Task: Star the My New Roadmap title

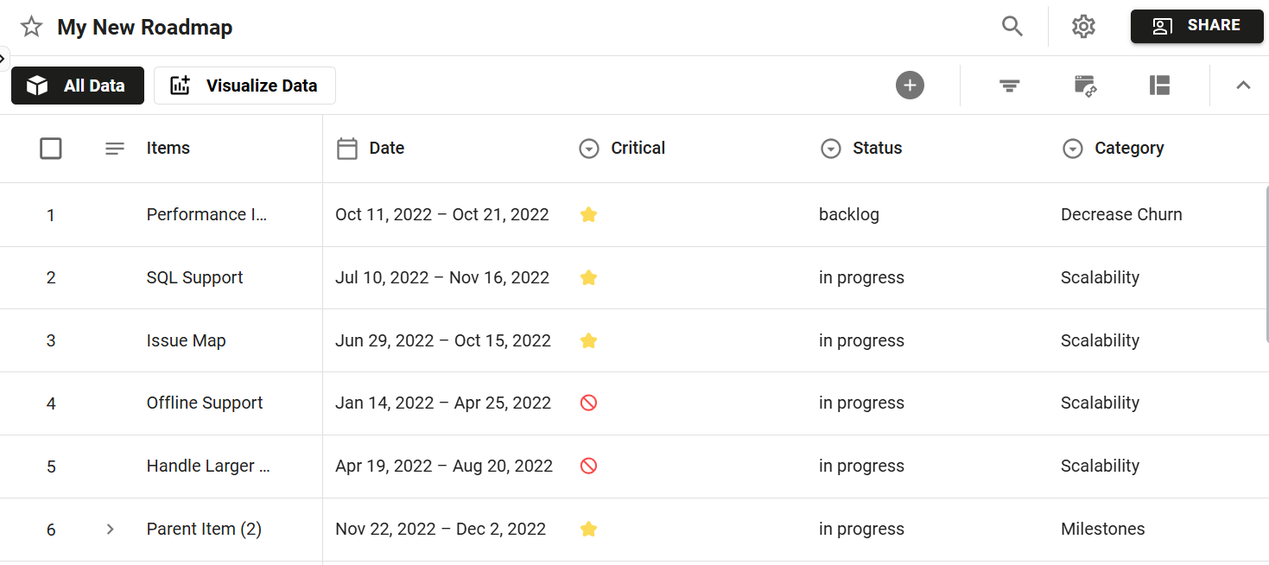Action: click(31, 26)
